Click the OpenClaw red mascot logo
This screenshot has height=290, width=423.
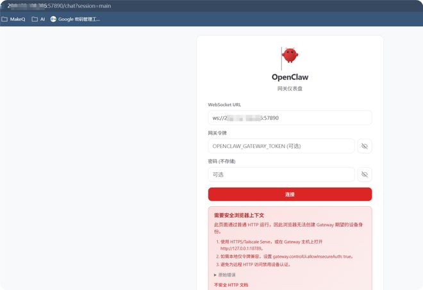click(290, 56)
